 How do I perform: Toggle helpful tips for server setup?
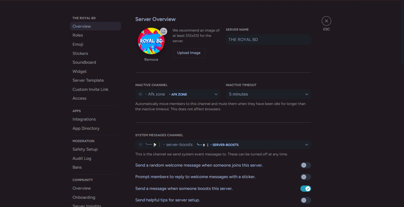(306, 200)
